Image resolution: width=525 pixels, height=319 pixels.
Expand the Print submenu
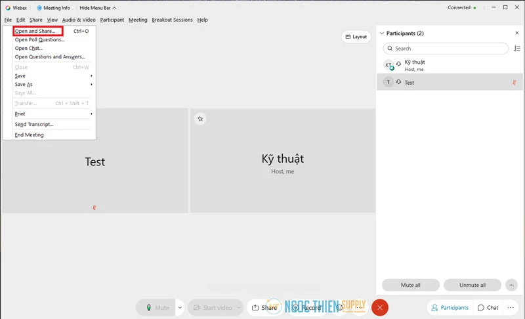[53, 114]
